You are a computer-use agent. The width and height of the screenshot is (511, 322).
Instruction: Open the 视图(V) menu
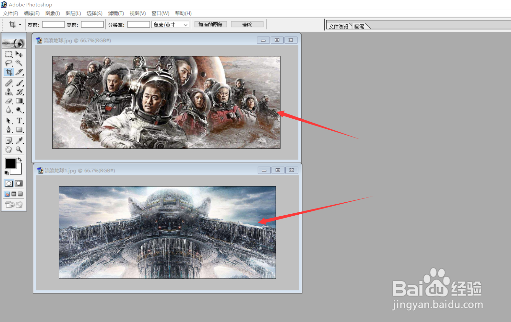(x=137, y=13)
